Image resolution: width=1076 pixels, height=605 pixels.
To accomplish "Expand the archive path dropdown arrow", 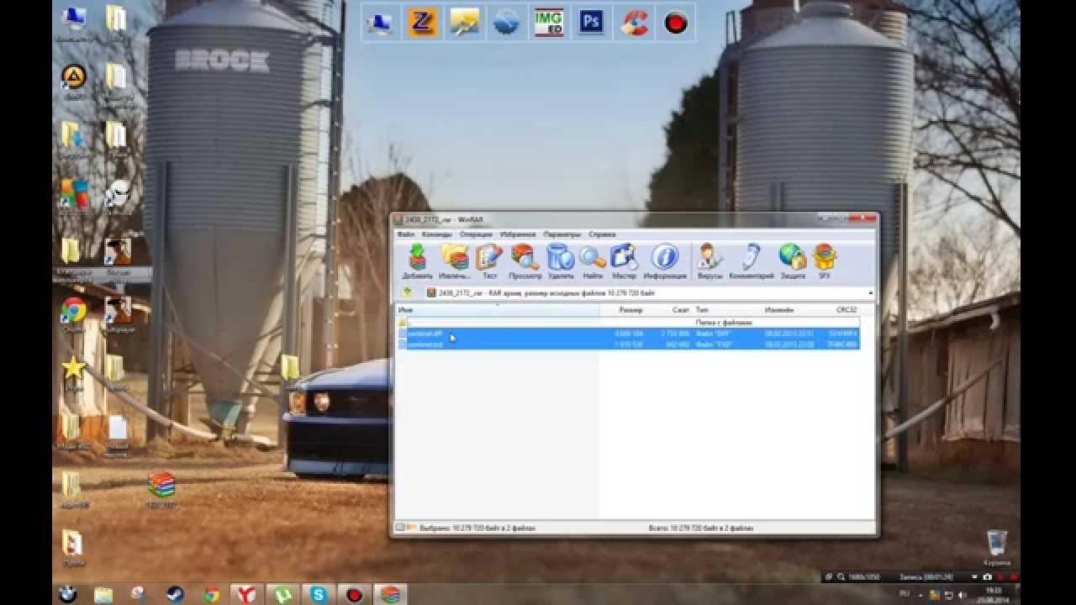I will pyautogui.click(x=870, y=293).
